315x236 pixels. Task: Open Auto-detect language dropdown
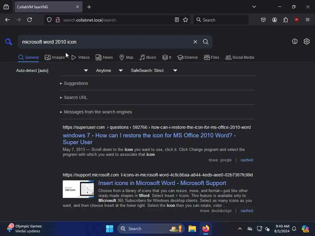(52, 70)
